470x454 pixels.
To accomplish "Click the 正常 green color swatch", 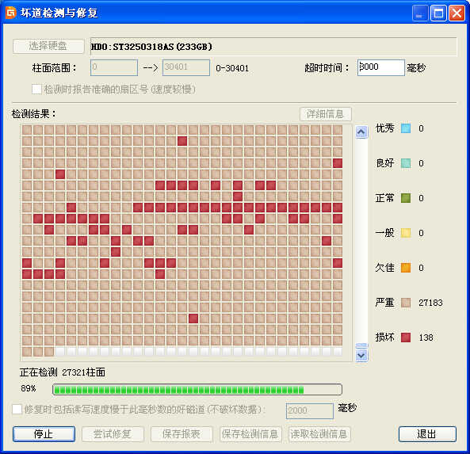I will (x=406, y=198).
